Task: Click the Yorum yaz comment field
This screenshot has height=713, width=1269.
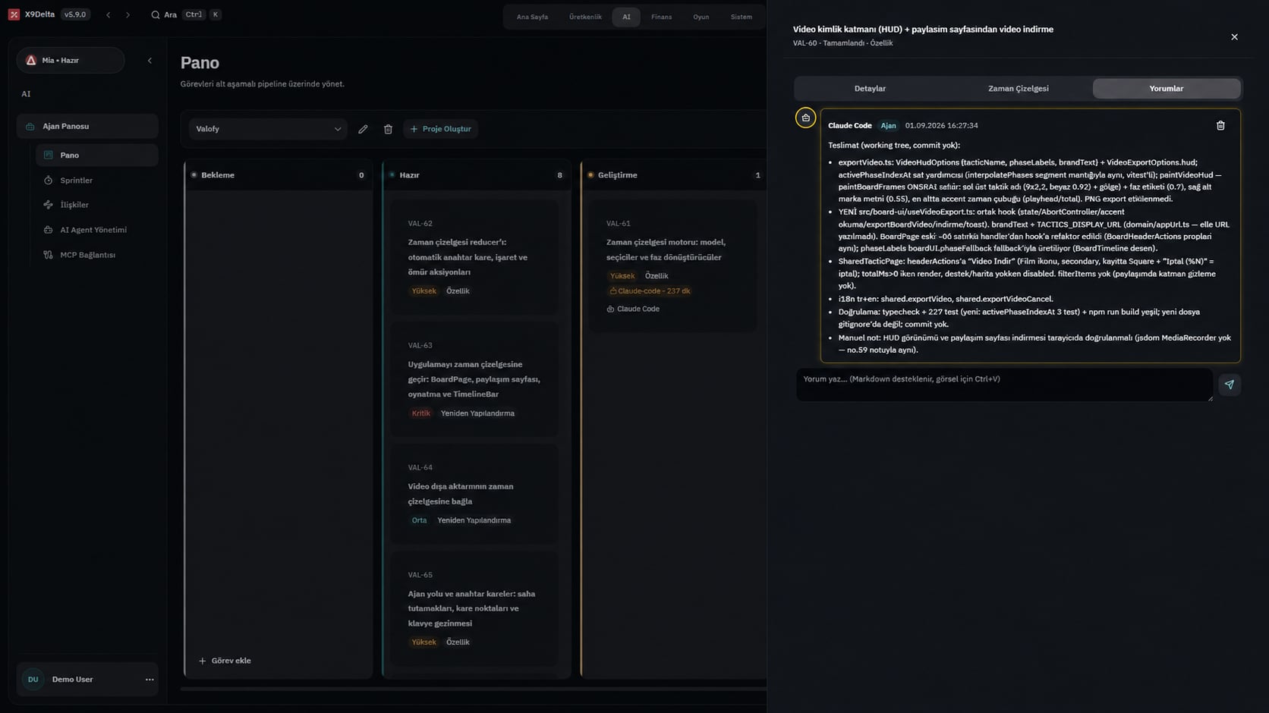Action: [x=1003, y=385]
